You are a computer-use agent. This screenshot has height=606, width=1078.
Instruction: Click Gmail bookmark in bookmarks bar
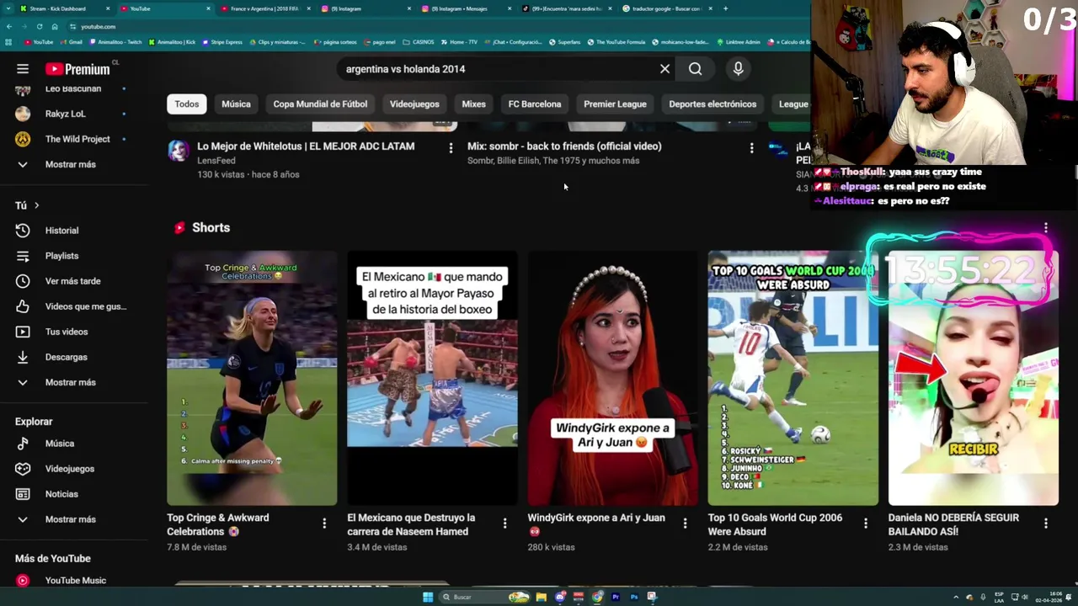[71, 42]
